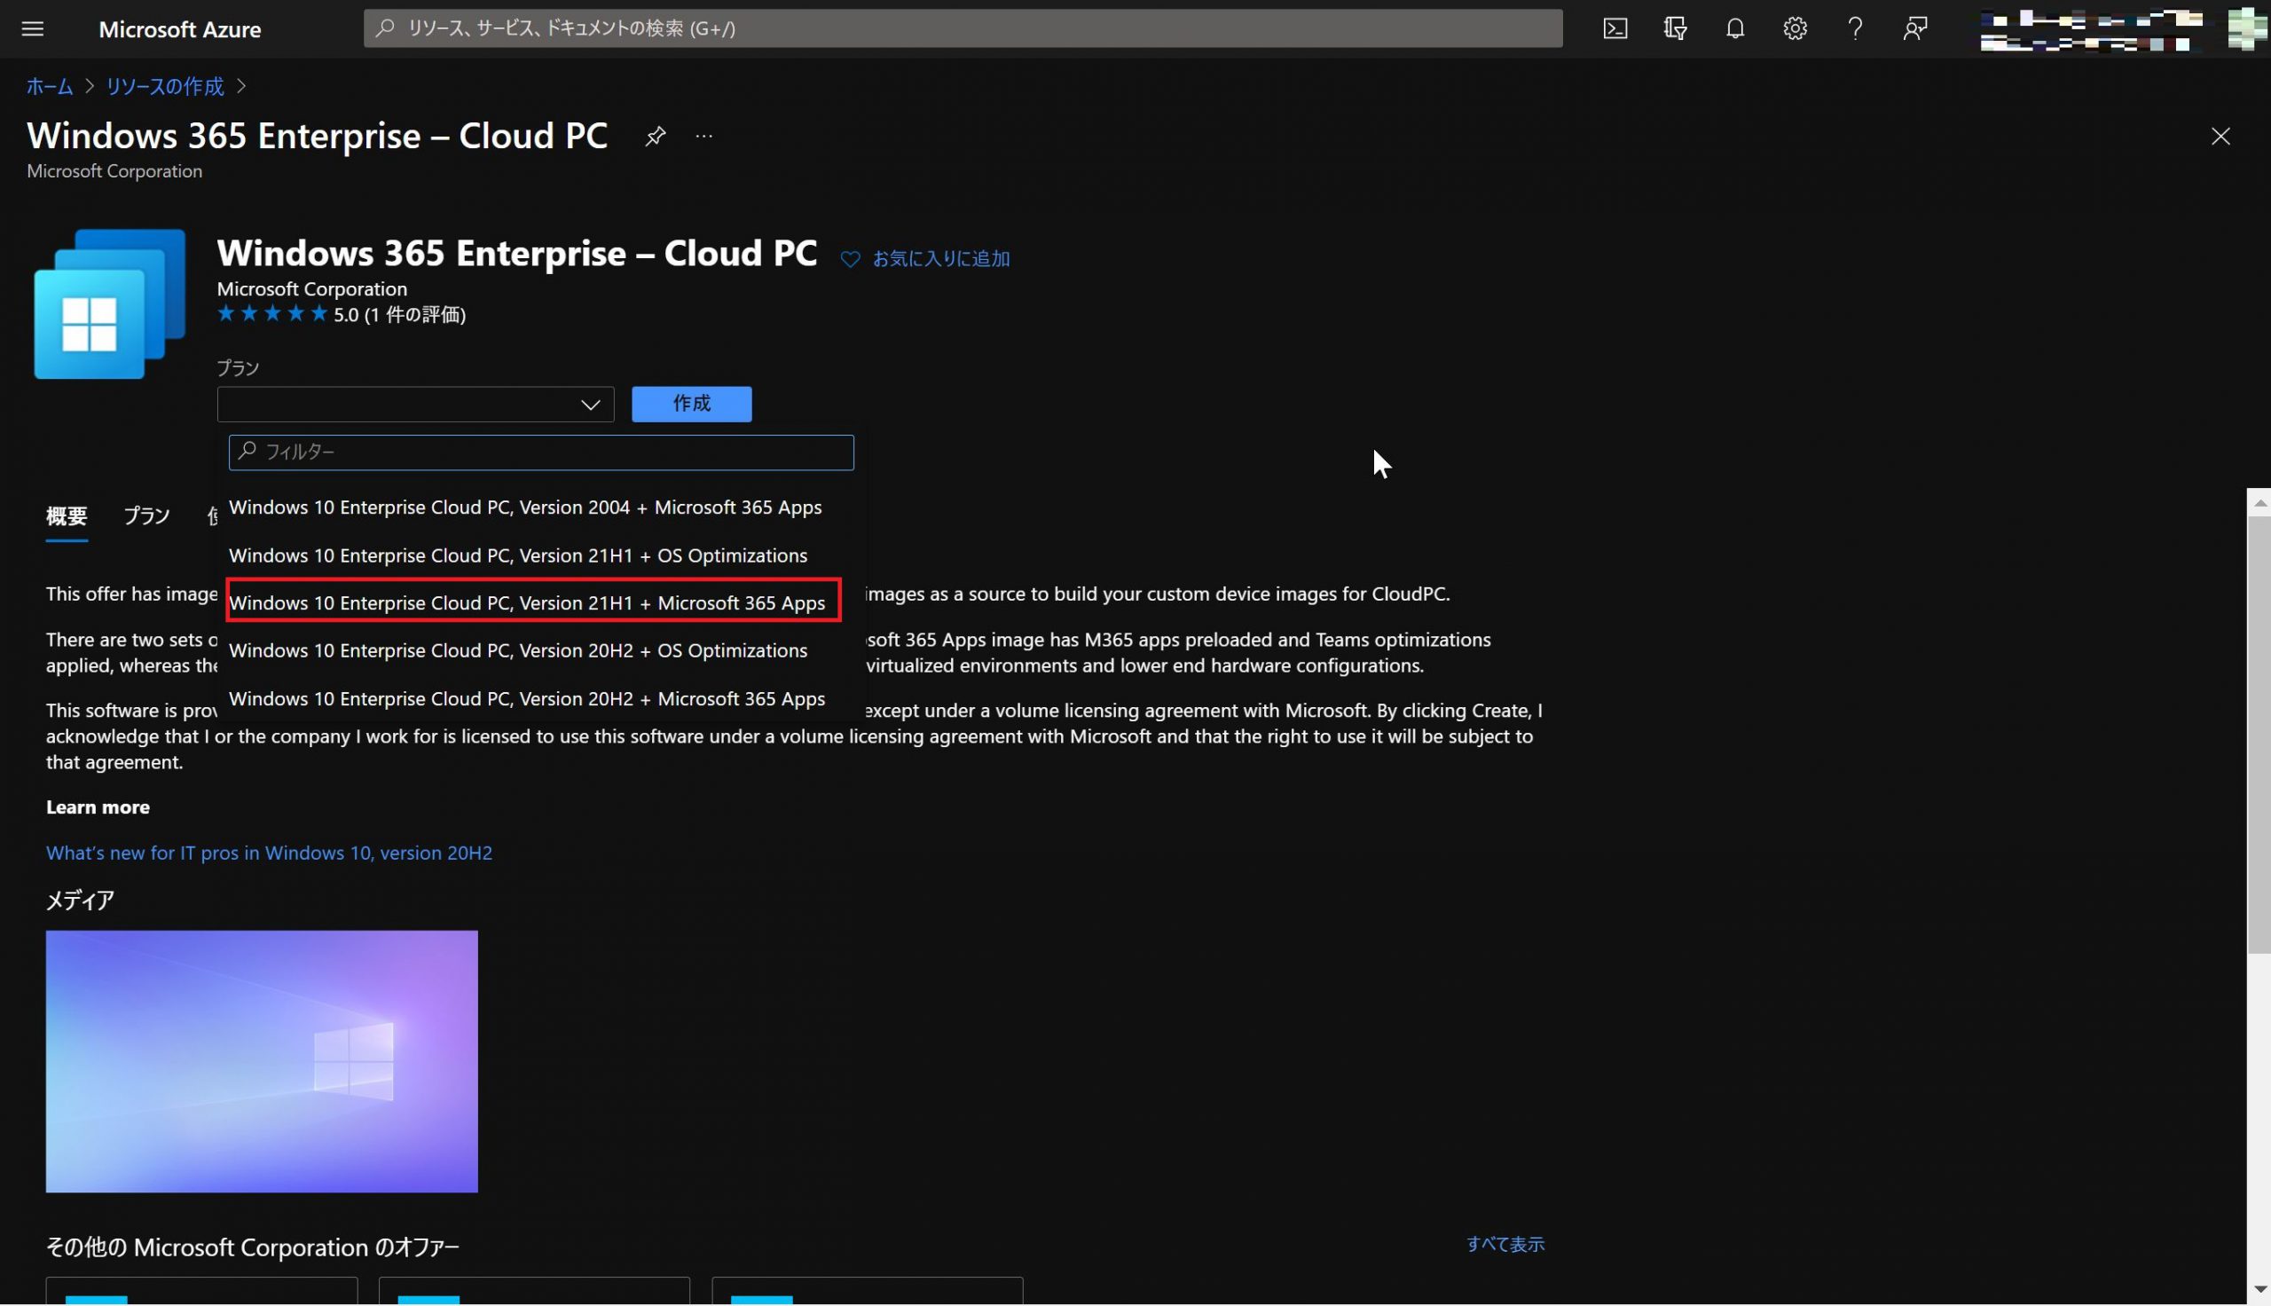The image size is (2271, 1306).
Task: Open the help question mark
Action: 1855,28
